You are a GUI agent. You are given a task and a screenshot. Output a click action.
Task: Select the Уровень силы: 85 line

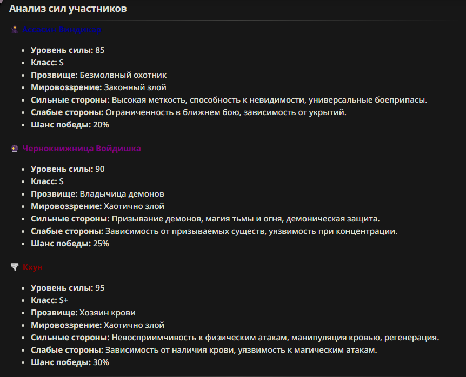(x=68, y=50)
